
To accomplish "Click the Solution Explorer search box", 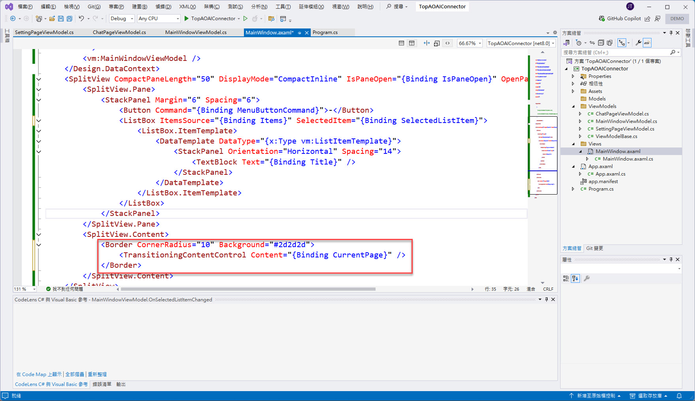I will [616, 52].
